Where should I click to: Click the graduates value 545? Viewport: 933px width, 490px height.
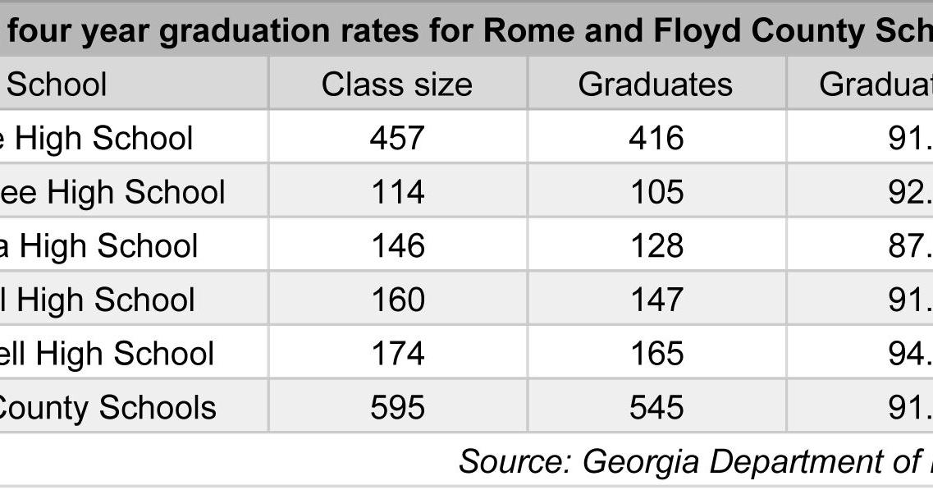click(656, 407)
